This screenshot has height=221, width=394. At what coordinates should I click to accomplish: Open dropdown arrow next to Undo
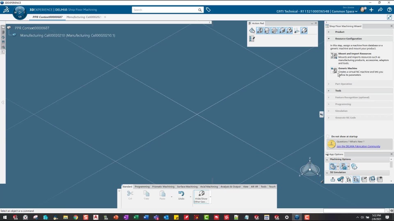tap(190, 197)
